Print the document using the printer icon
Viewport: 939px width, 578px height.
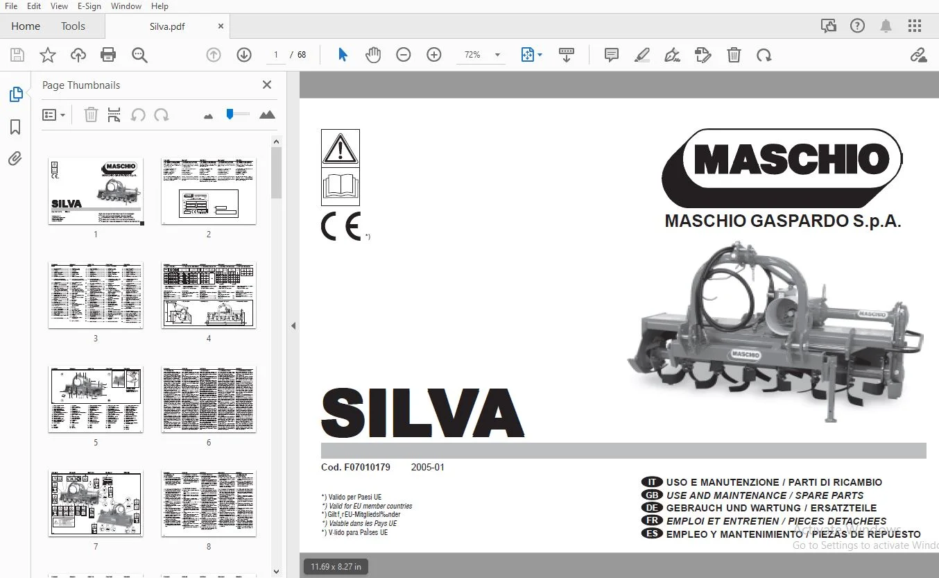[108, 55]
